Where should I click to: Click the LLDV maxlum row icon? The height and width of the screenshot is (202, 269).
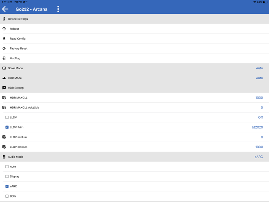point(4,147)
